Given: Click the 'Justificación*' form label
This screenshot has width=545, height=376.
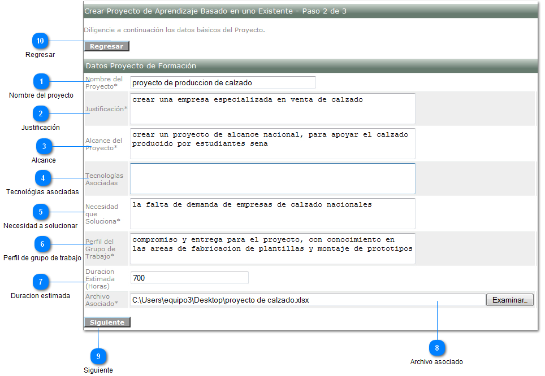Looking at the screenshot, I should point(106,109).
